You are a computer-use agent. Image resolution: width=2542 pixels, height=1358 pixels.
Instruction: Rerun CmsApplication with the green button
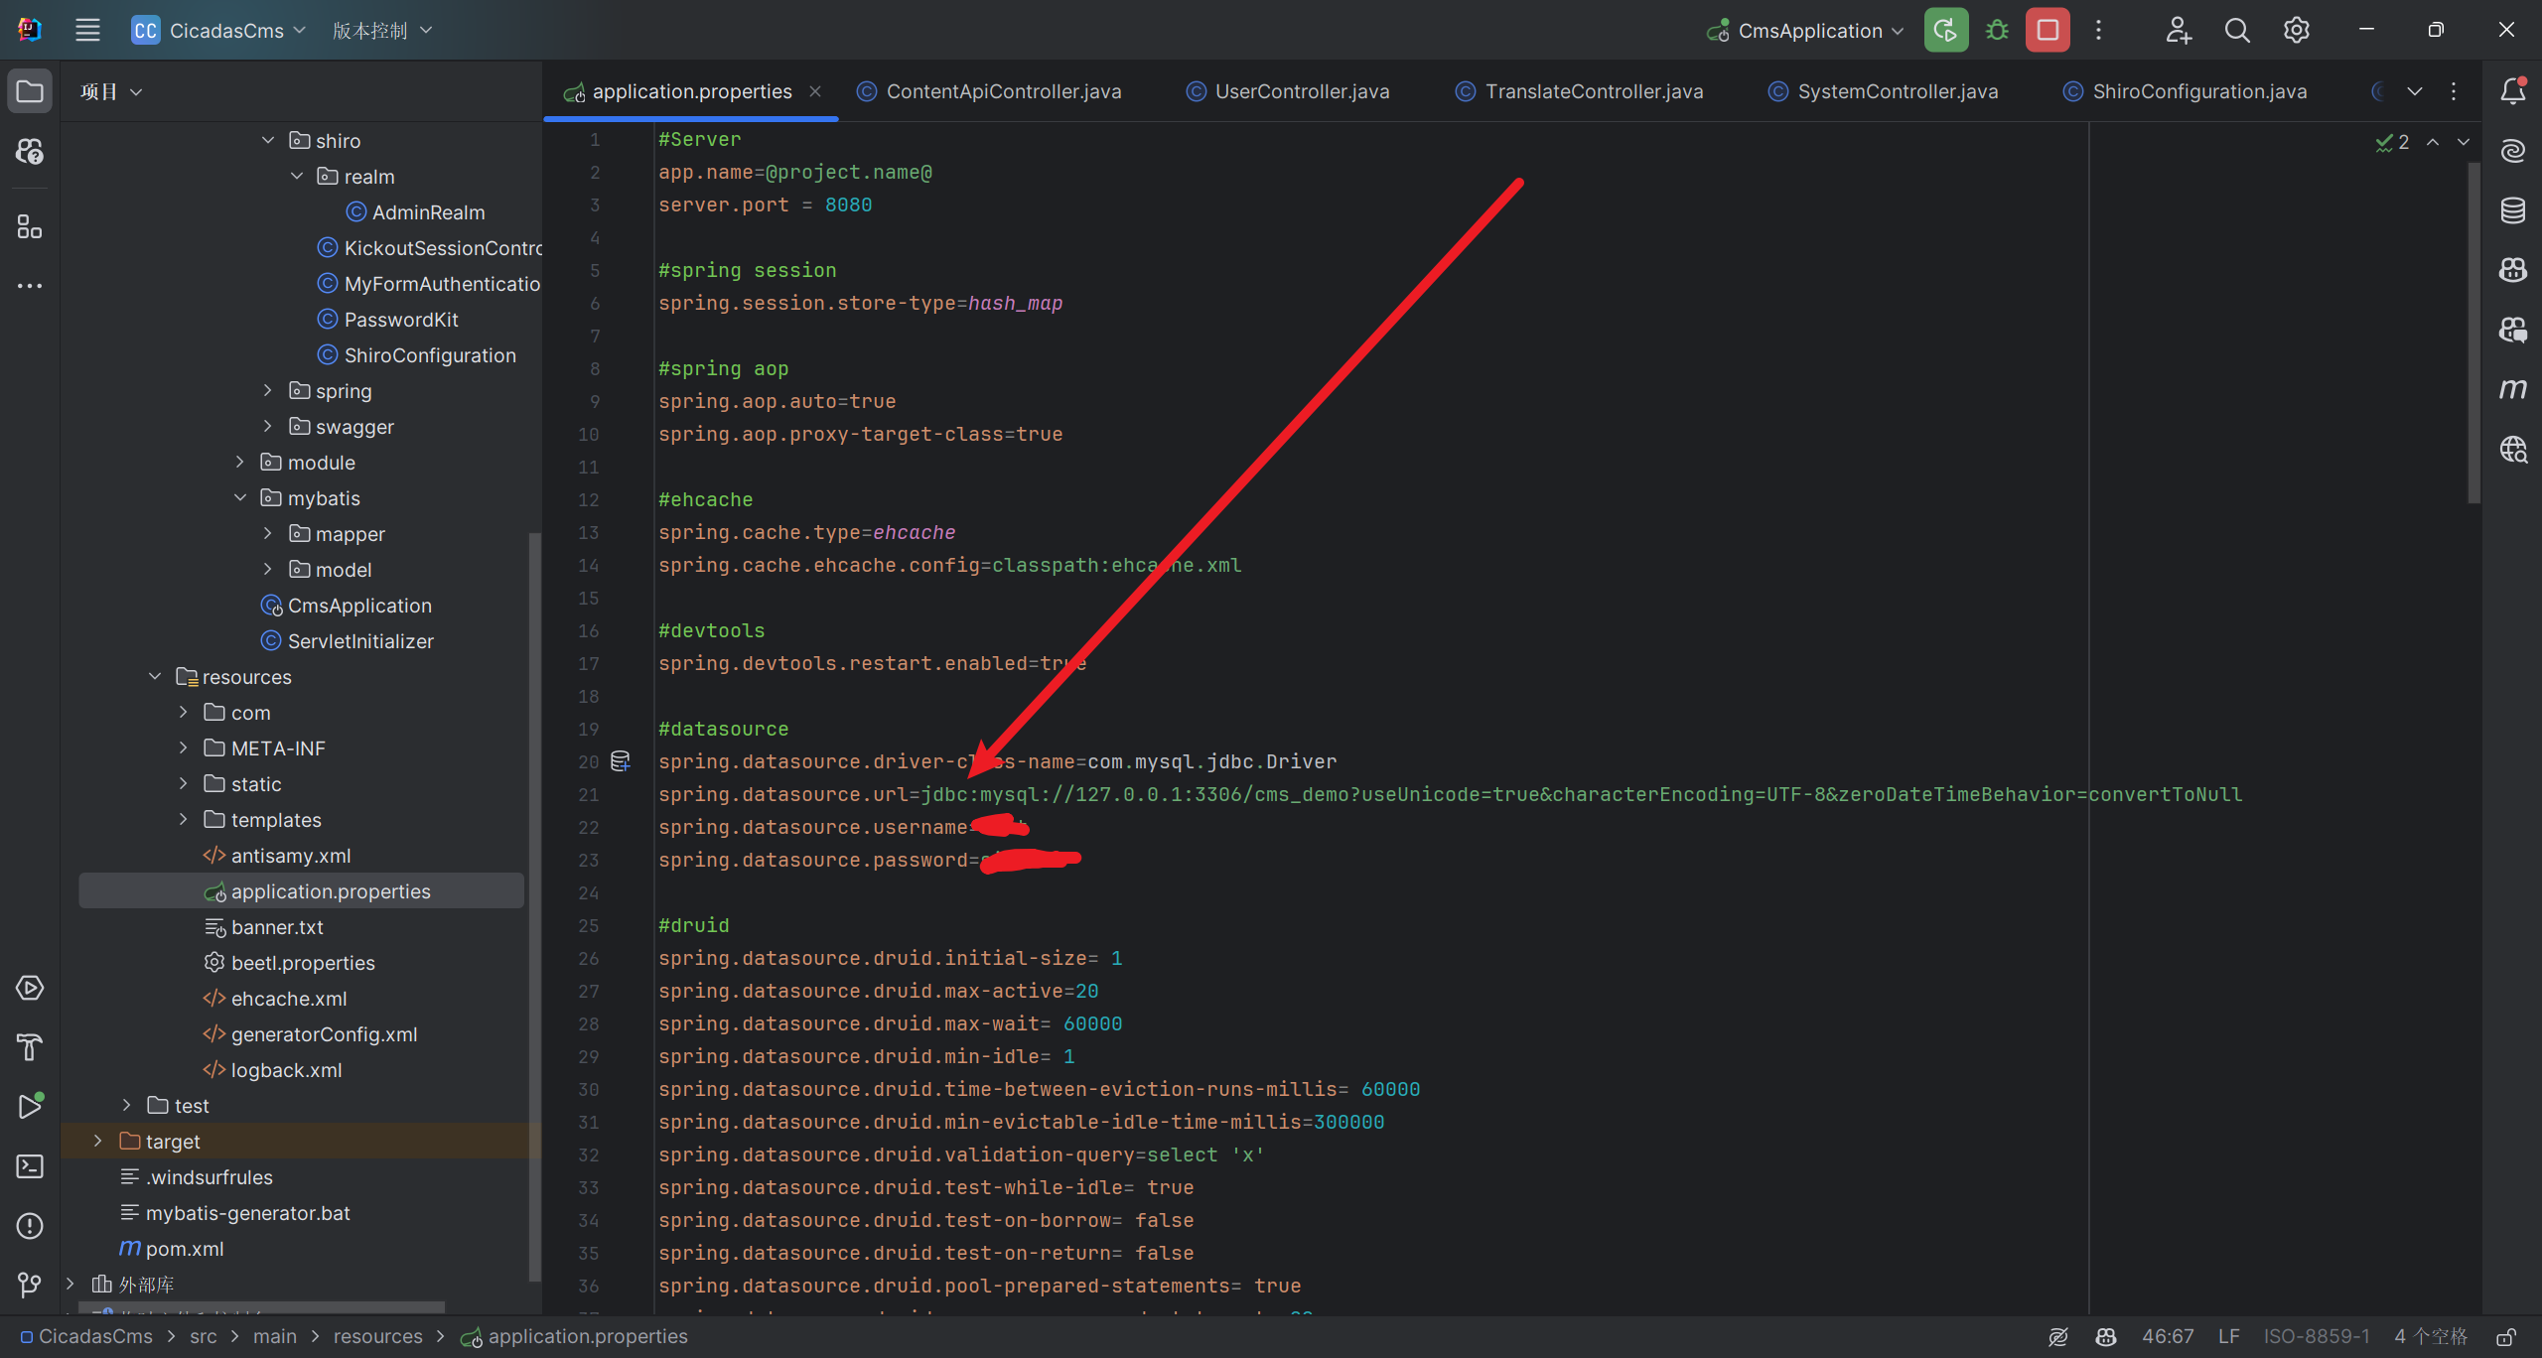tap(1946, 30)
